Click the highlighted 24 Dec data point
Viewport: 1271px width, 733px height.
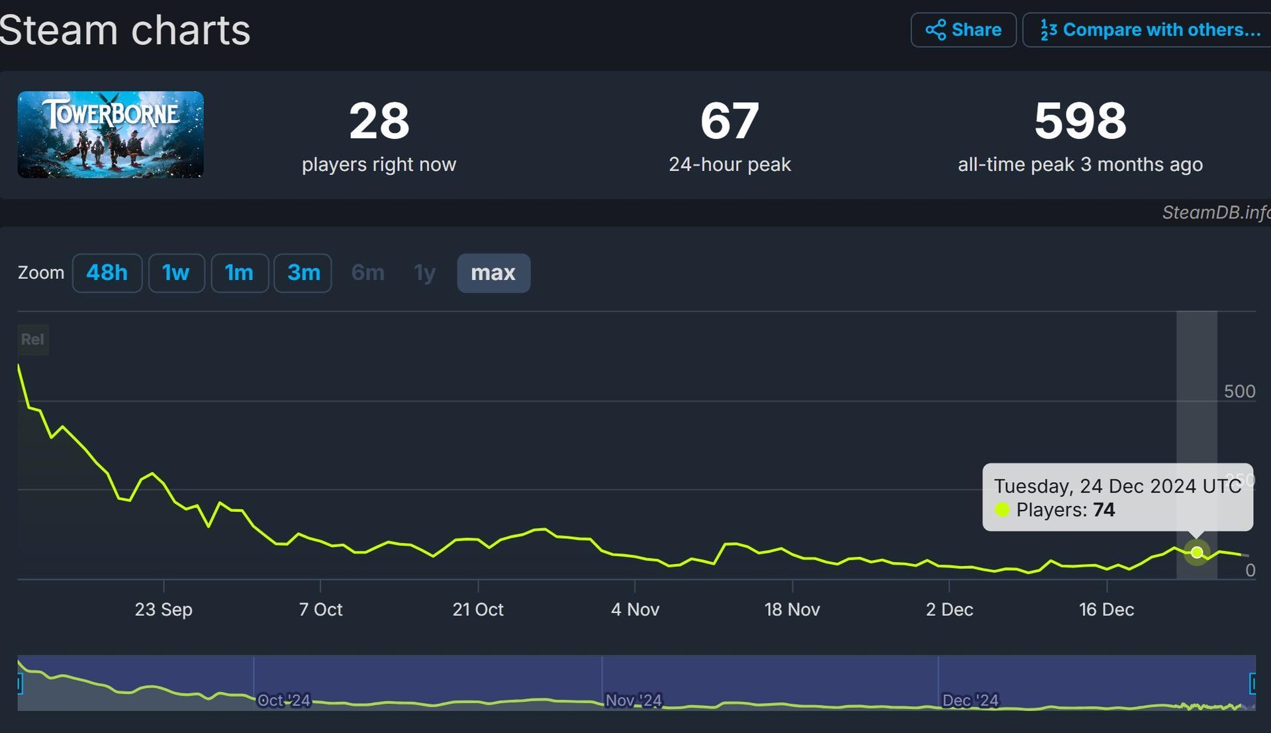(x=1197, y=552)
